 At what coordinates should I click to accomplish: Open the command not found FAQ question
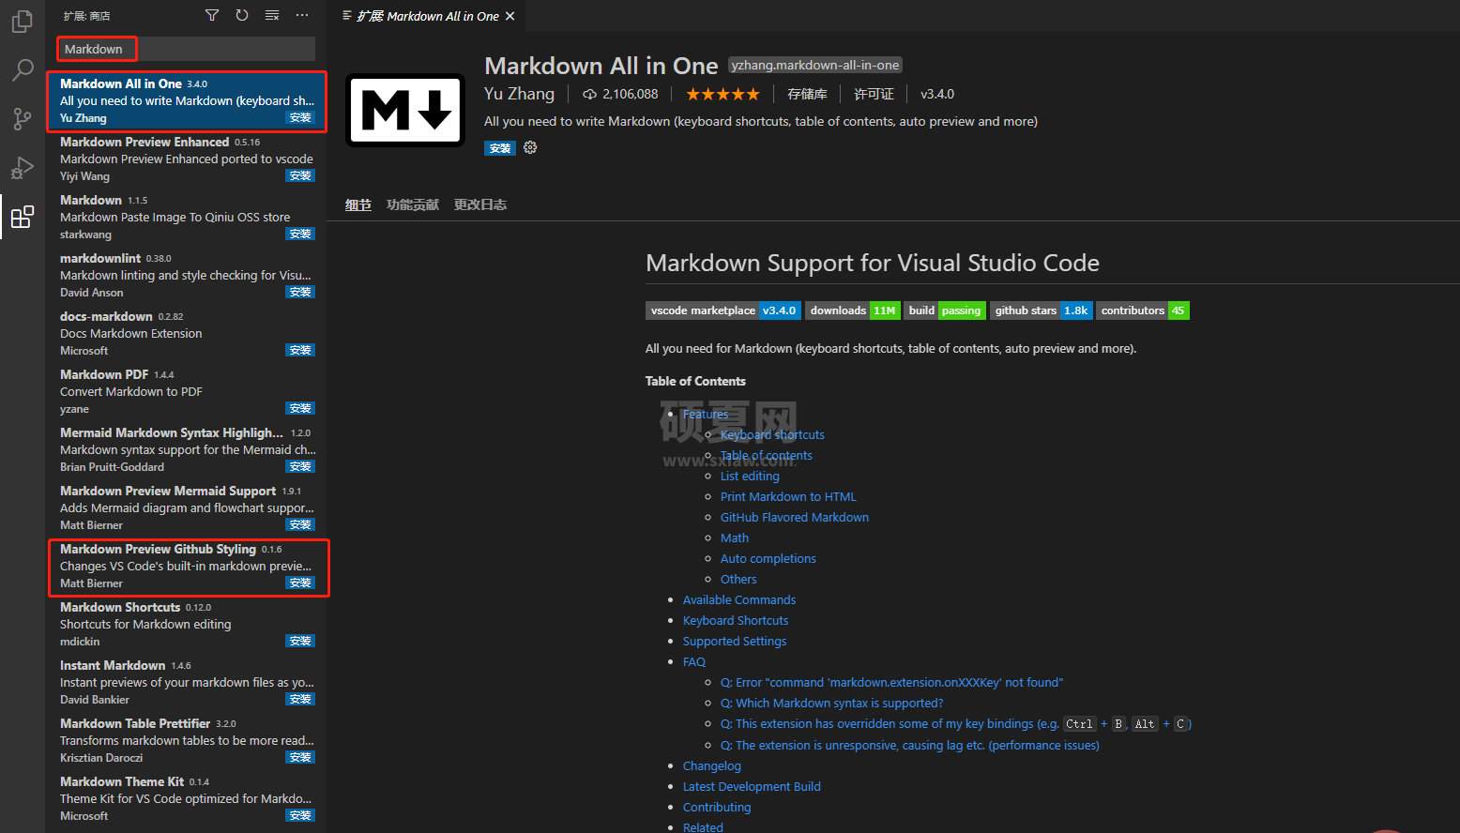892,683
